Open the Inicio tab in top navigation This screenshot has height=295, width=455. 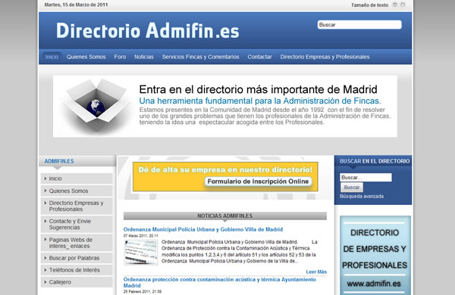(52, 57)
